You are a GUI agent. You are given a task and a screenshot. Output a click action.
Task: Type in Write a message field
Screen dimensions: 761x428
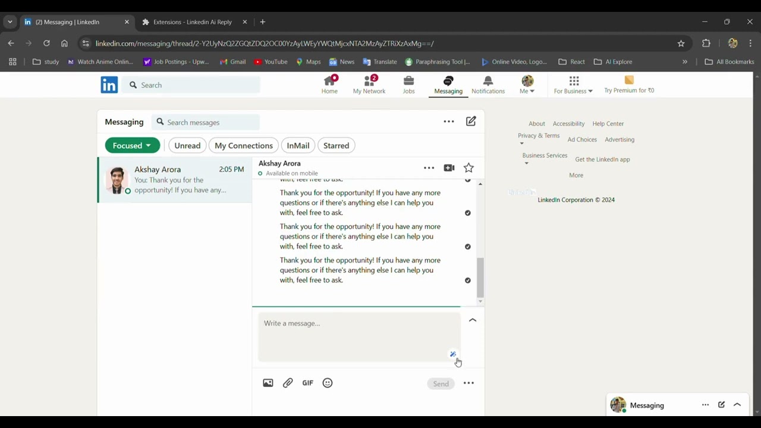tap(359, 337)
